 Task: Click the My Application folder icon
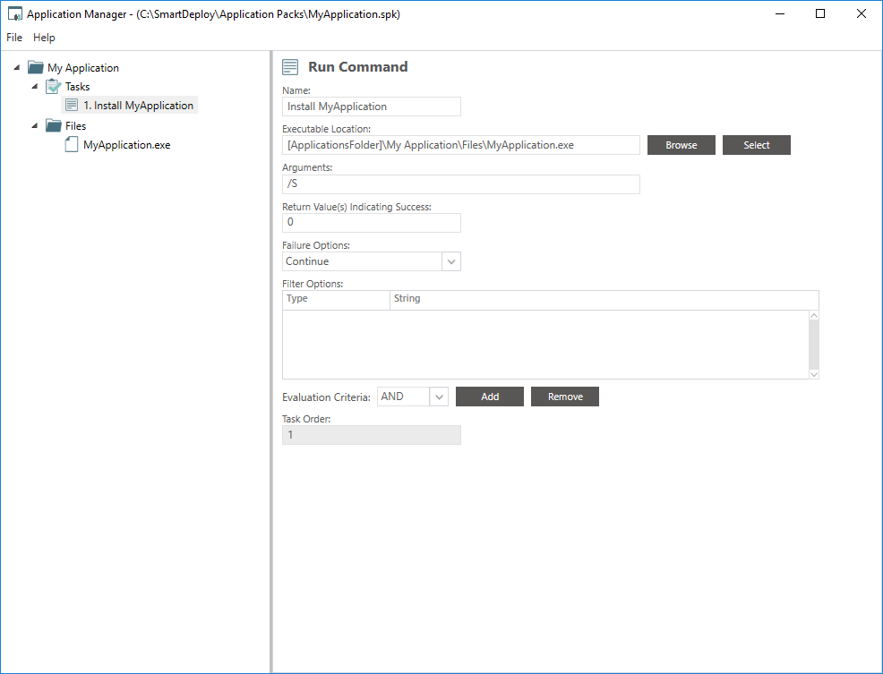pos(36,67)
